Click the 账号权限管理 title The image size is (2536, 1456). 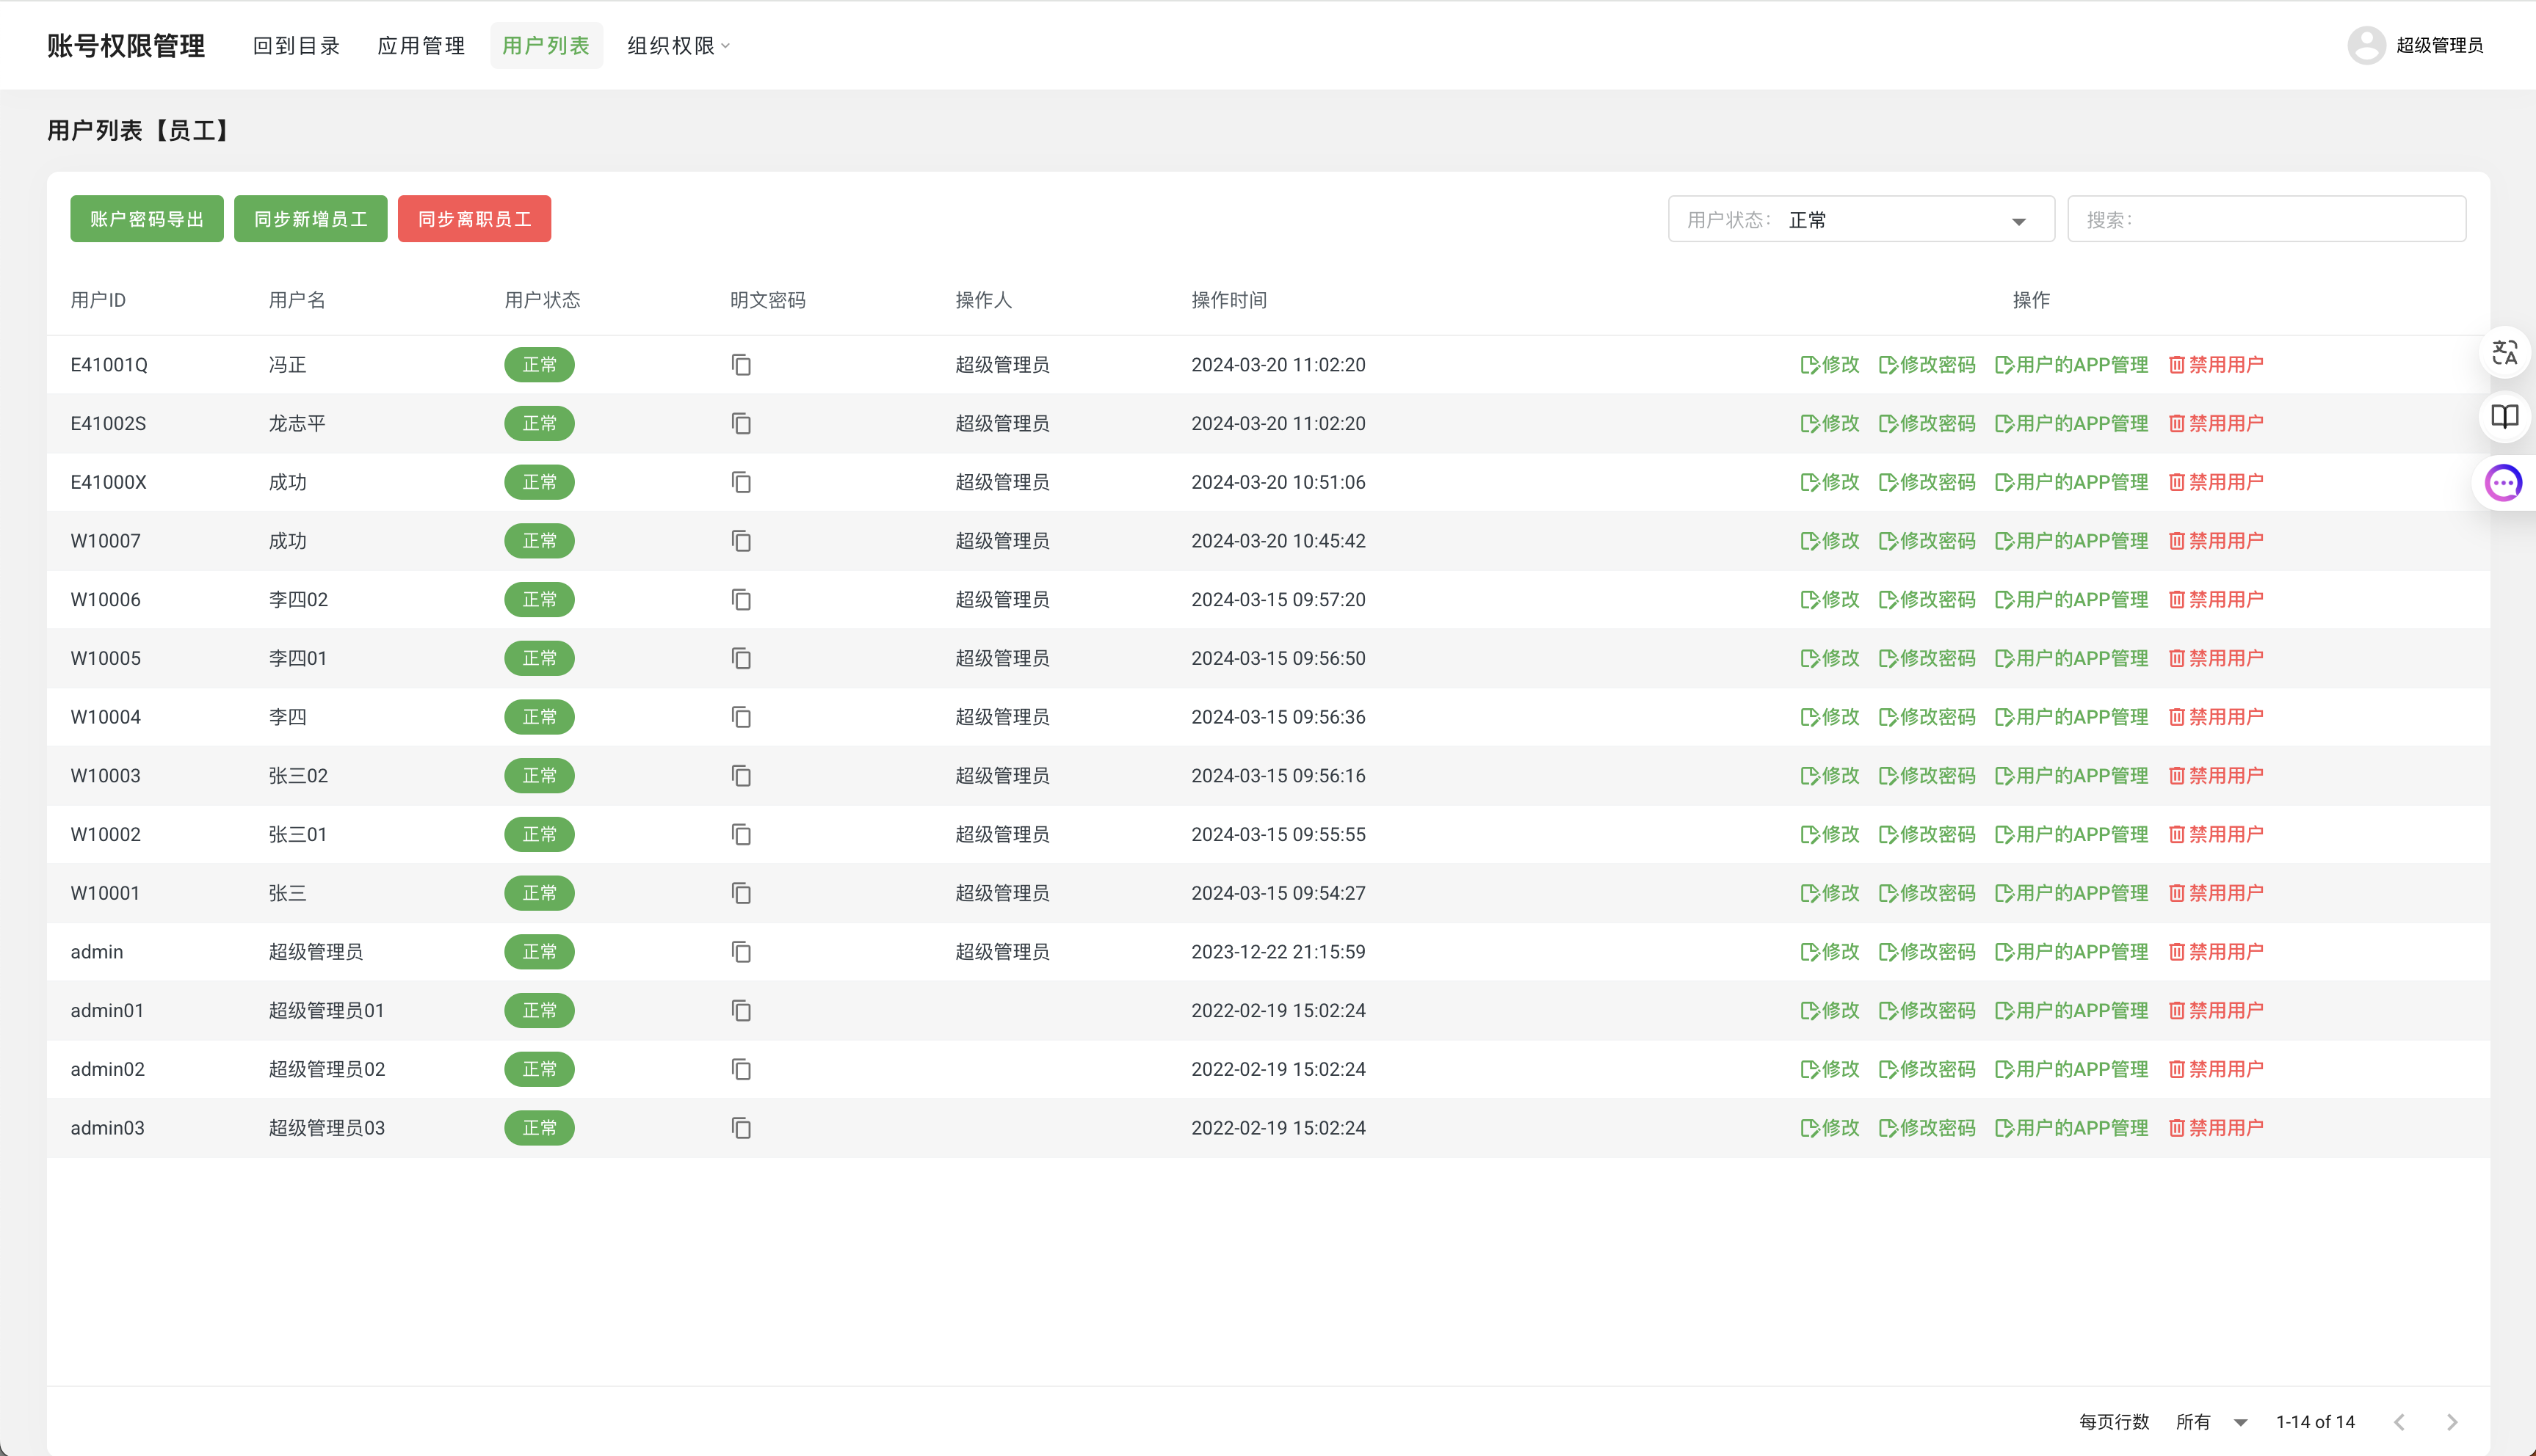click(126, 46)
